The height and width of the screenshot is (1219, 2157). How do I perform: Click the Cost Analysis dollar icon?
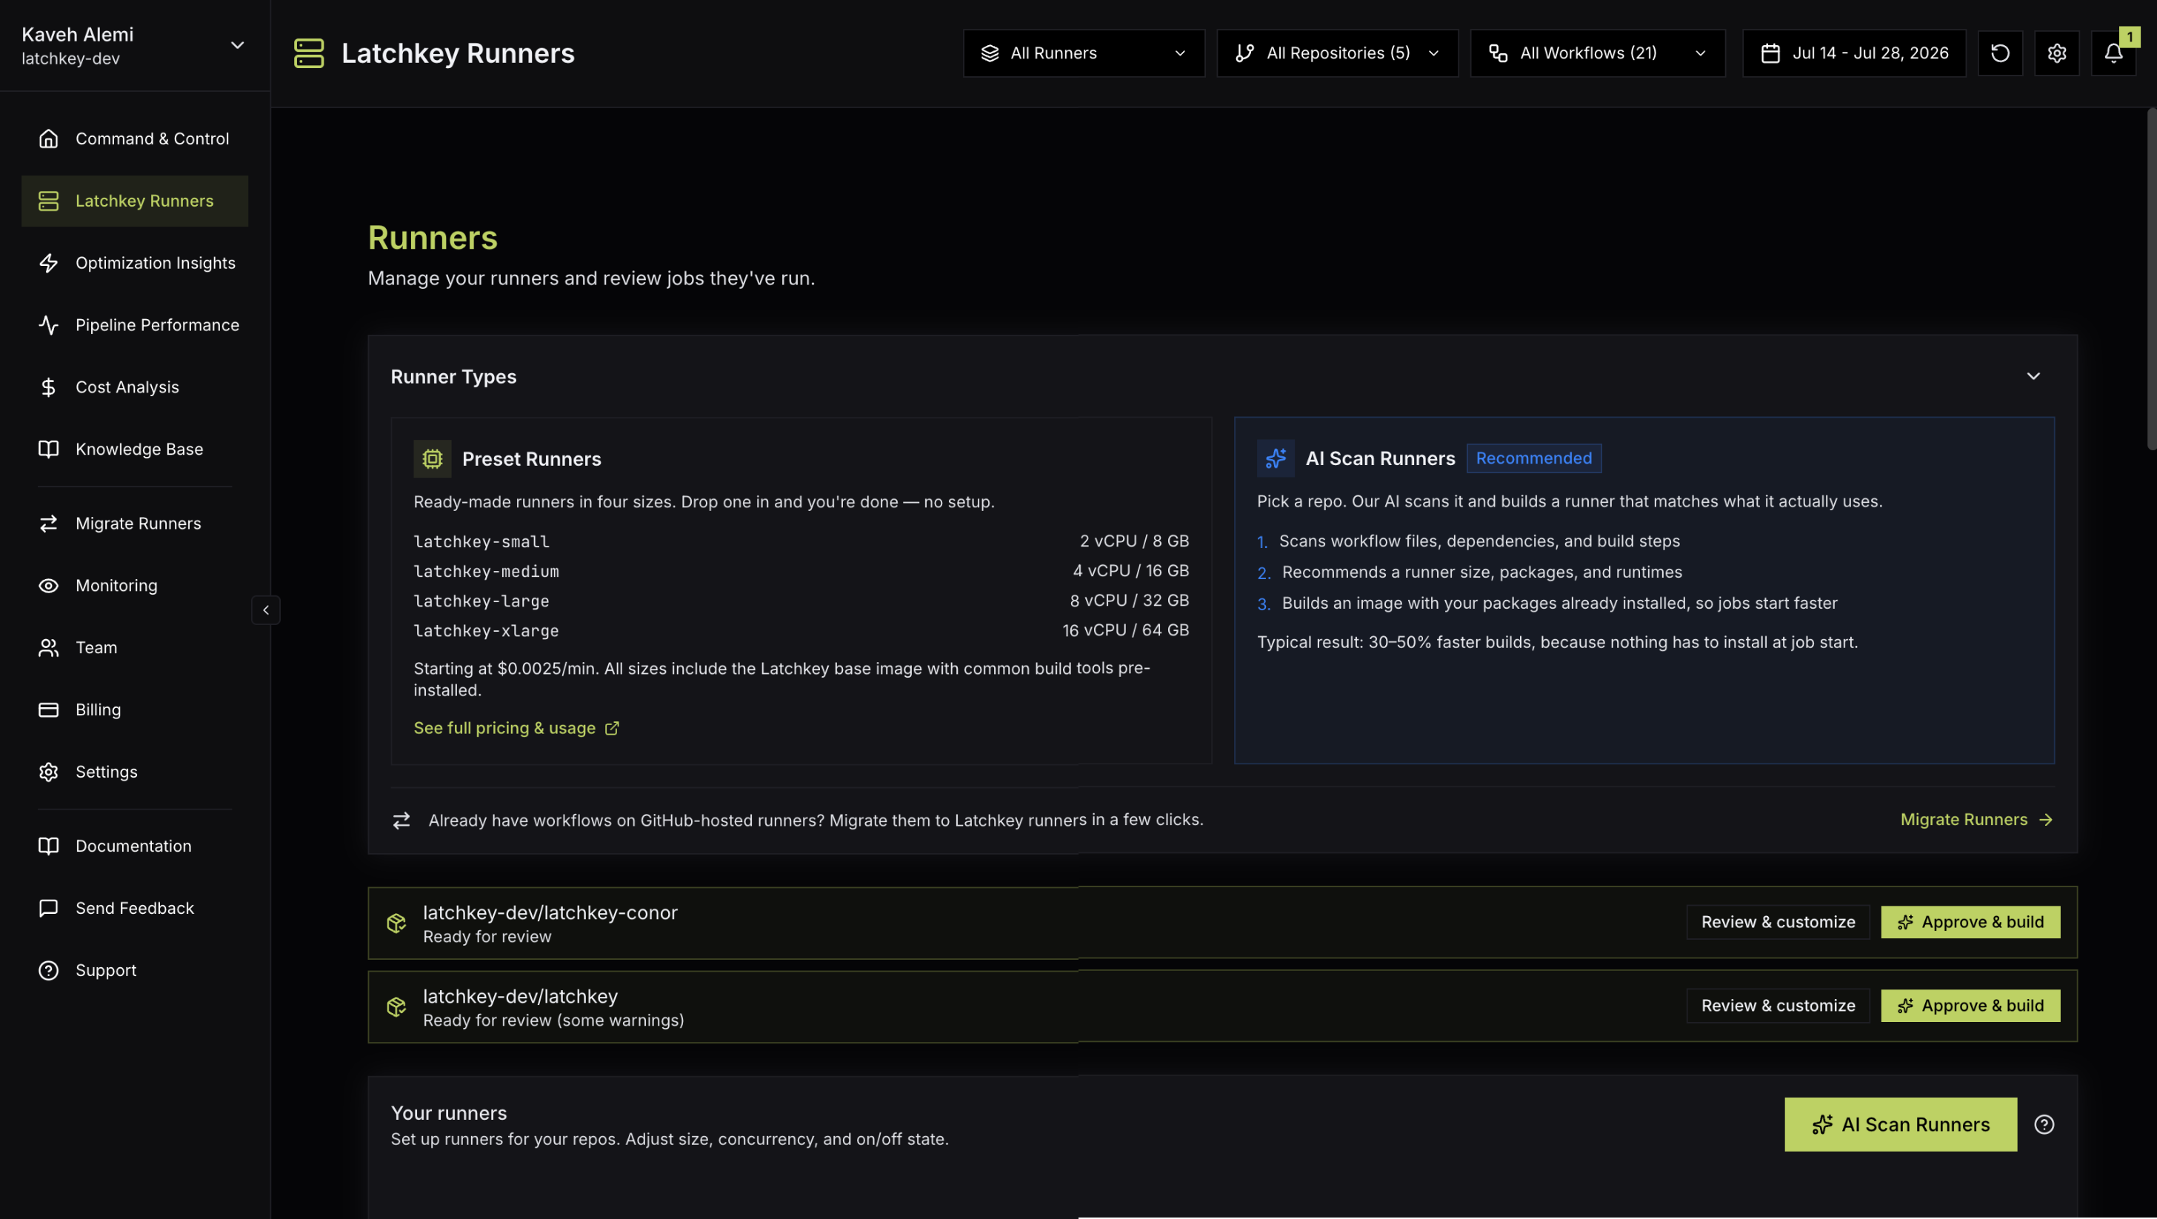[x=49, y=387]
